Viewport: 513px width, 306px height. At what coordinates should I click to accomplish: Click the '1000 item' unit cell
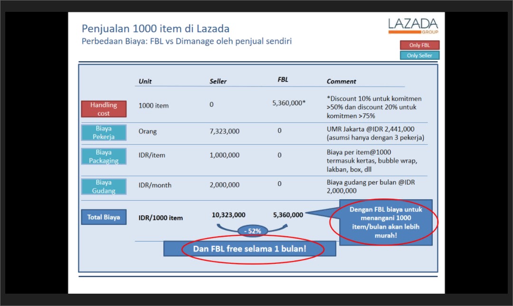click(x=153, y=106)
